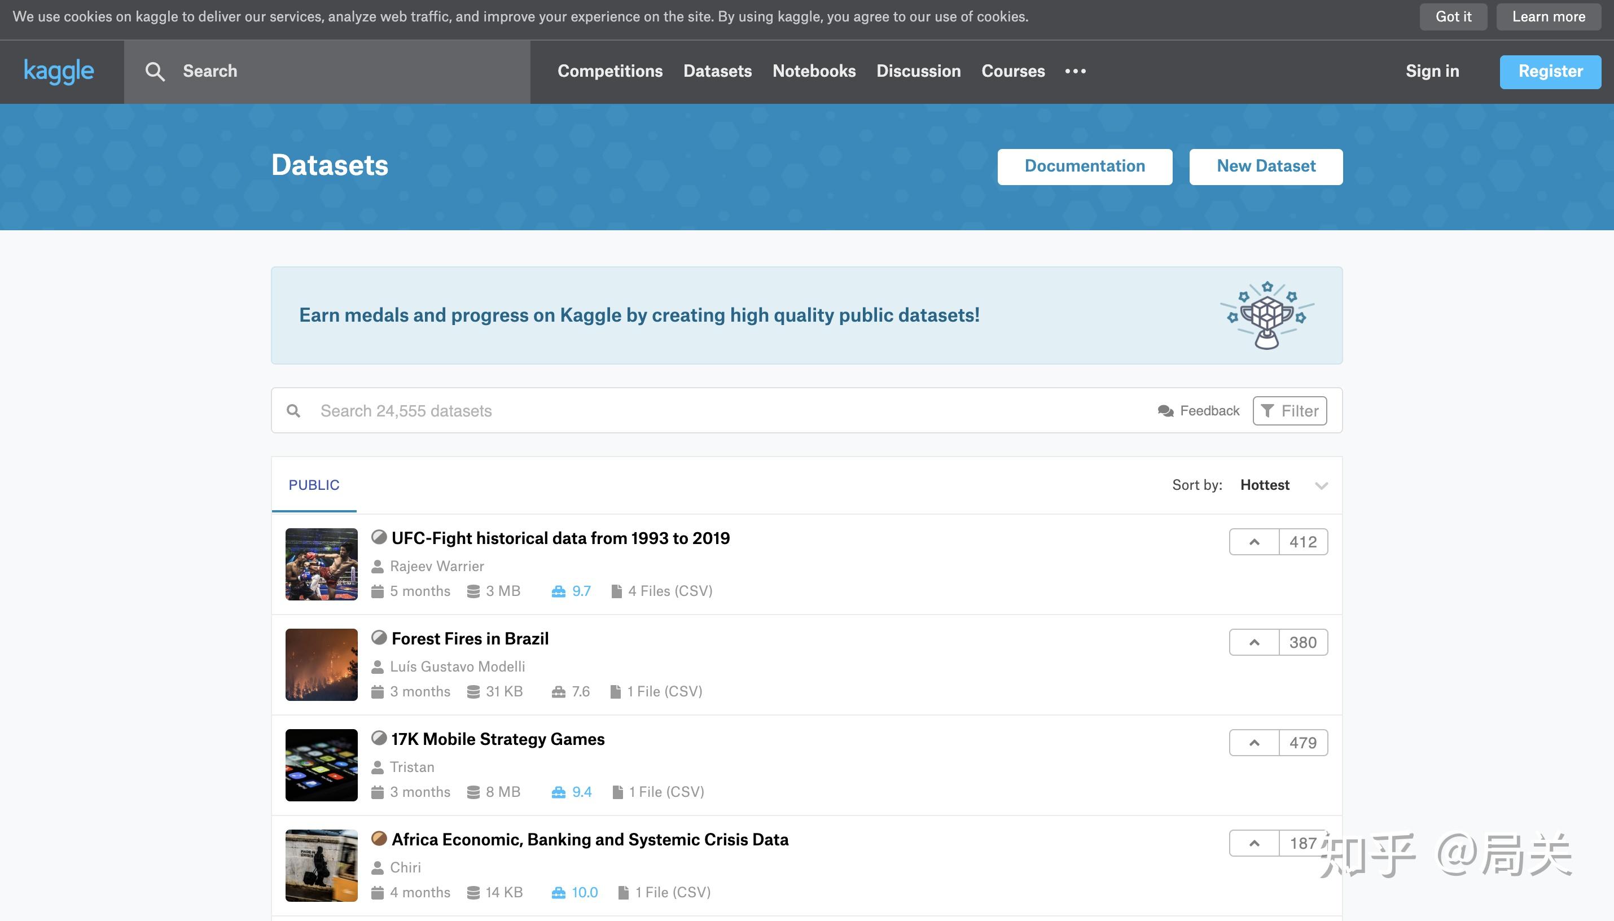Viewport: 1614px width, 921px height.
Task: Open the Filter options panel
Action: pyautogui.click(x=1290, y=411)
